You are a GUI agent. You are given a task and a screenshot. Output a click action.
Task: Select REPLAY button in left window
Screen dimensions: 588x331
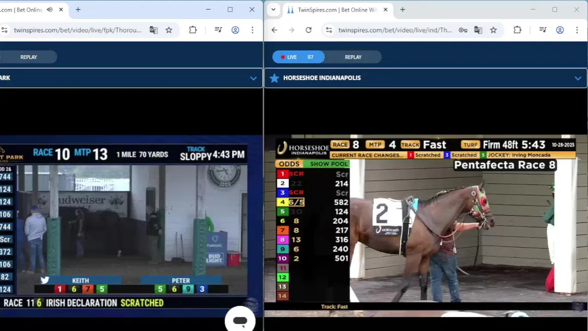click(x=29, y=57)
